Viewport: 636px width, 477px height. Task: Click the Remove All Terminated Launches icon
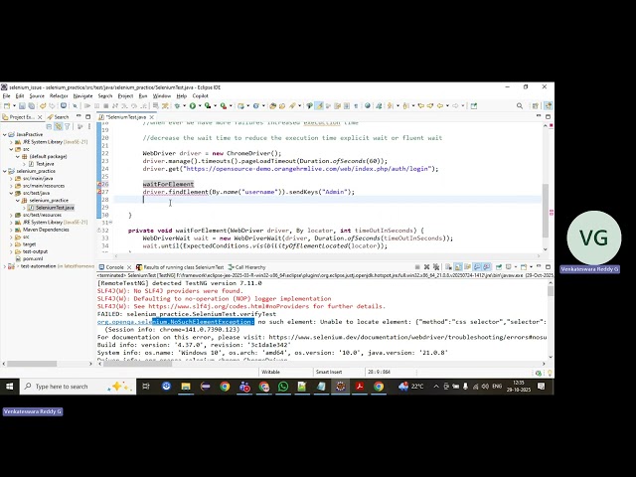pos(436,267)
